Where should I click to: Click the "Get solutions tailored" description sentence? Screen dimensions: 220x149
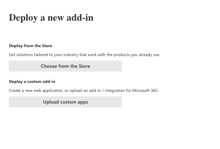pyautogui.click(x=84, y=55)
